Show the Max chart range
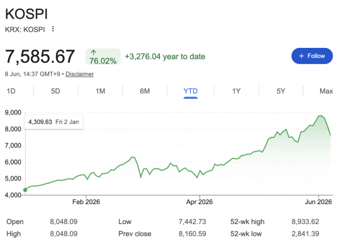Viewport: 342px width, 249px height. click(326, 91)
